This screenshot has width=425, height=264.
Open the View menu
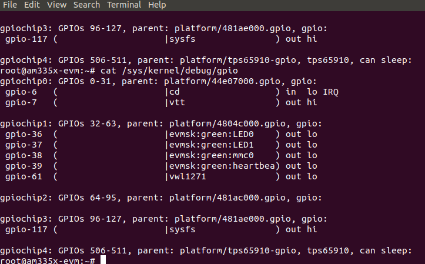tap(56, 5)
